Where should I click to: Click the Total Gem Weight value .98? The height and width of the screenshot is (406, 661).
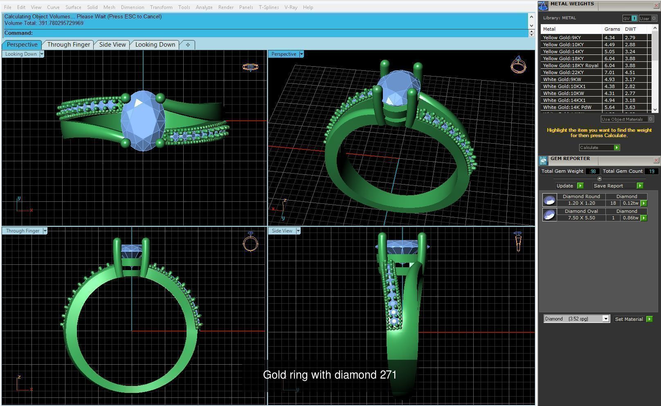(x=593, y=171)
